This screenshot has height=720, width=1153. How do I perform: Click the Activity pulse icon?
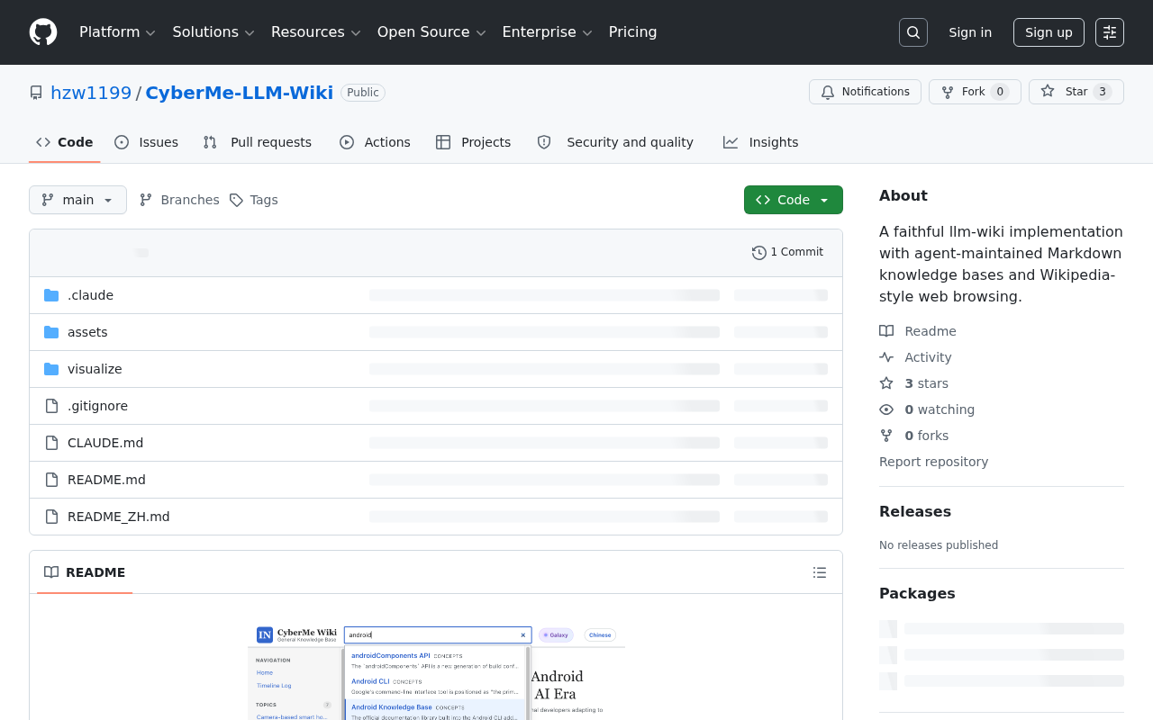tap(886, 357)
